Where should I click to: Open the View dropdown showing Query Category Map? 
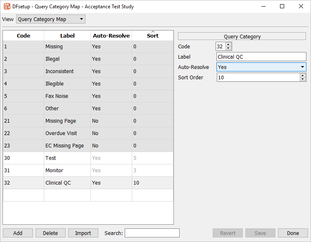click(x=50, y=19)
